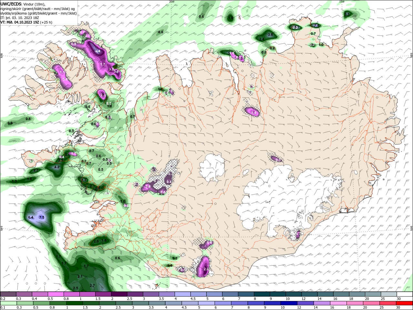Click the light periwinkle 4–4.5 snow legend swatch
Screen dimensions: 413x310
pyautogui.click(x=183, y=294)
